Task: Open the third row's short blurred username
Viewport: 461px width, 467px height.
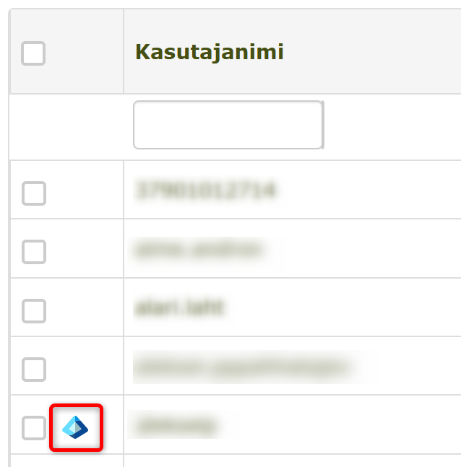Action: click(x=179, y=307)
